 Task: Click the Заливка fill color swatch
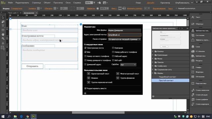tap(38, 8)
